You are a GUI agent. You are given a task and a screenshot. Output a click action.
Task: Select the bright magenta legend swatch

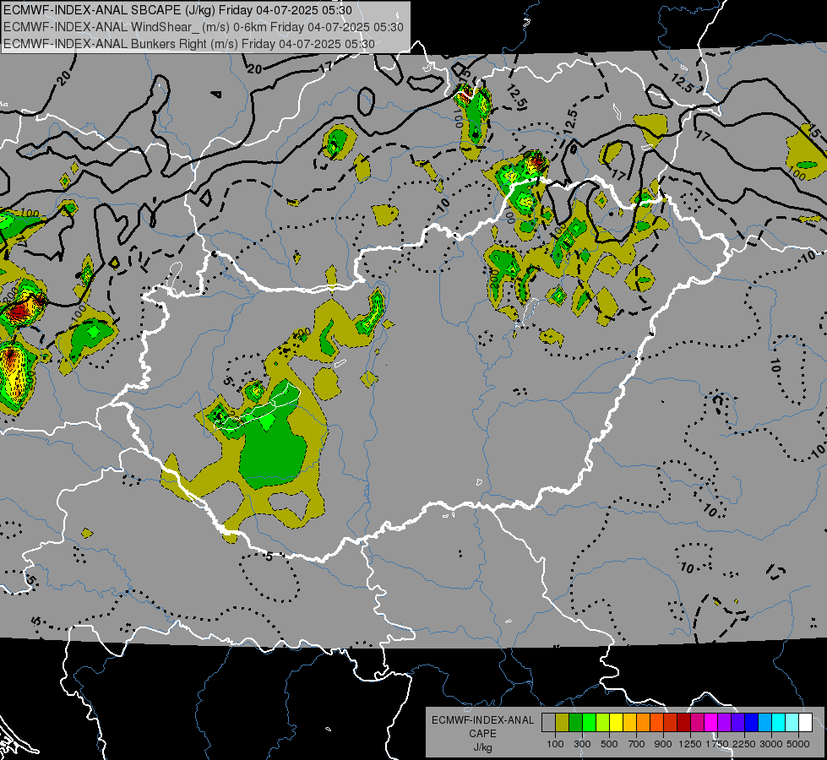pos(711,723)
